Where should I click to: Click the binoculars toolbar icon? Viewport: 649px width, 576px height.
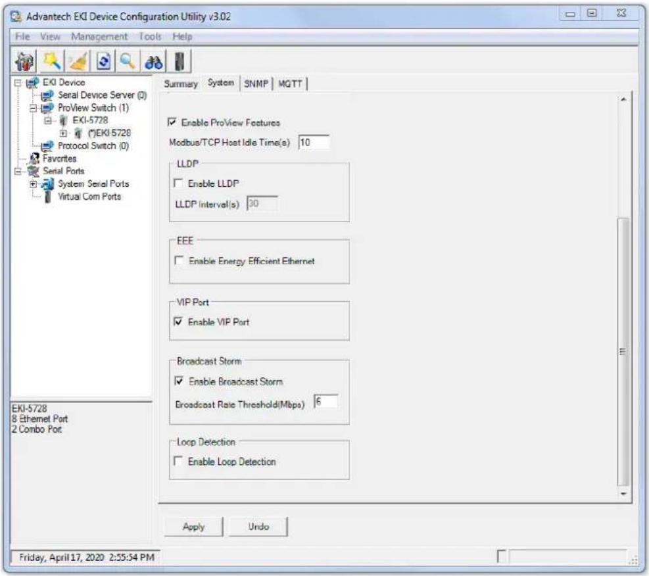coord(154,62)
